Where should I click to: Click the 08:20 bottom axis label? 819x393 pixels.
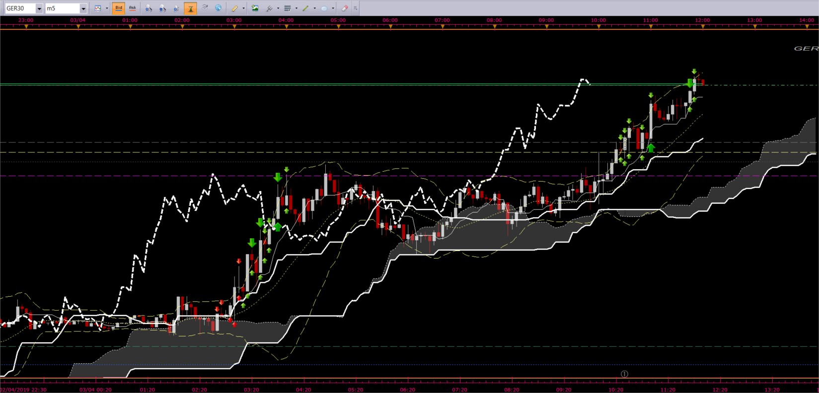coord(512,390)
